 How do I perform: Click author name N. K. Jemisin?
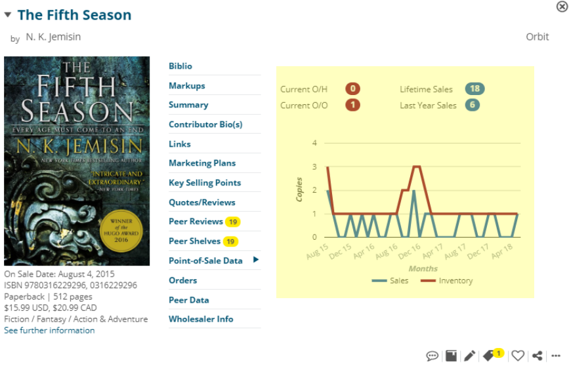tap(53, 37)
